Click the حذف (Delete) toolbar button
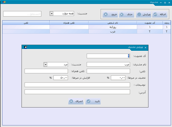Screen dimensions: 172x127 point(126,14)
